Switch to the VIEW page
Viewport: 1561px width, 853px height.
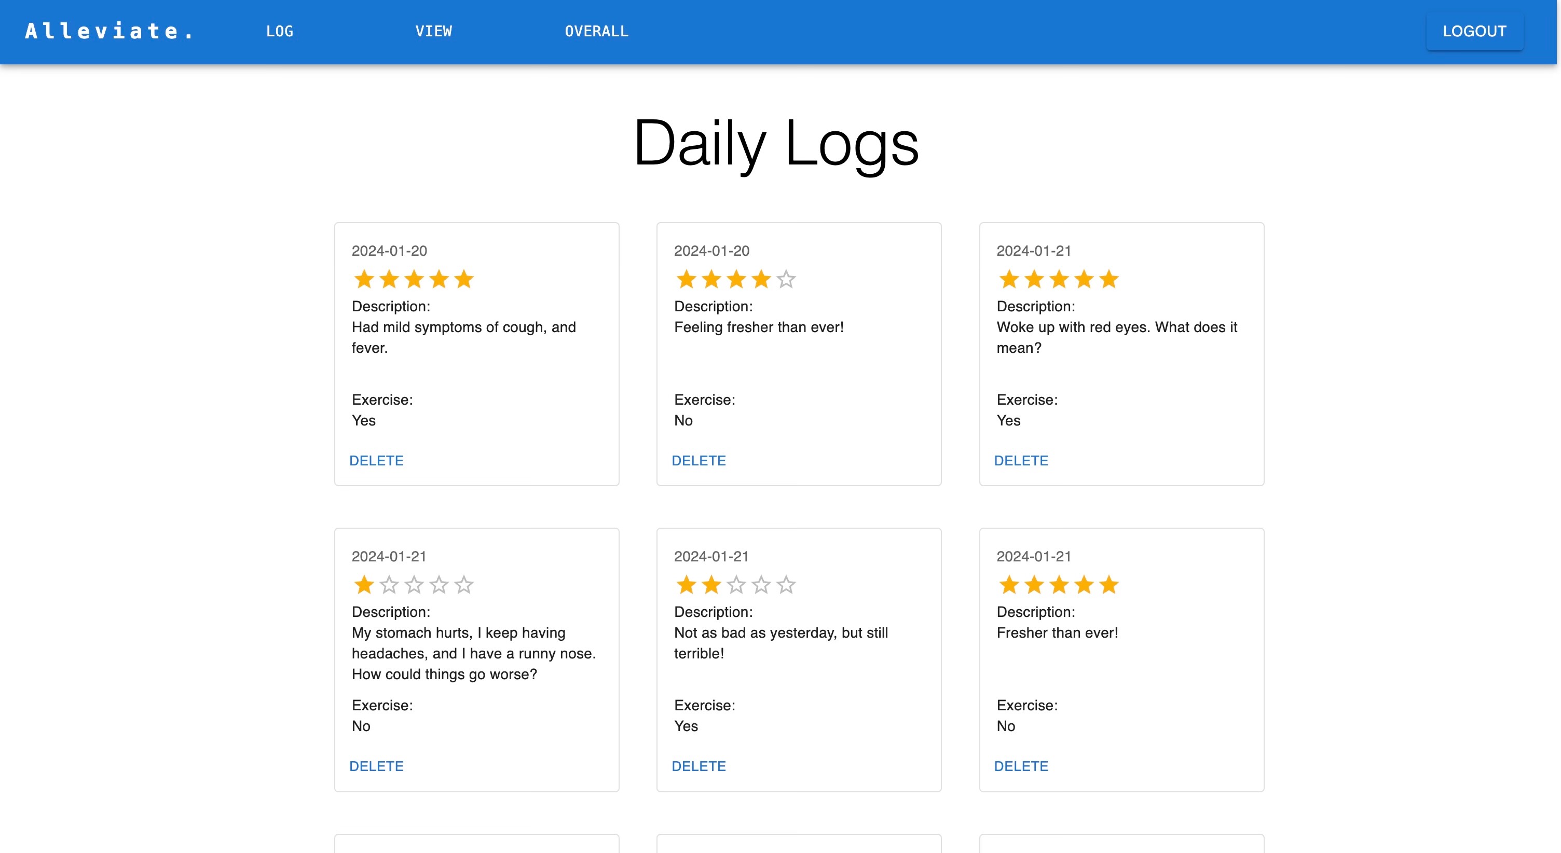click(x=433, y=32)
